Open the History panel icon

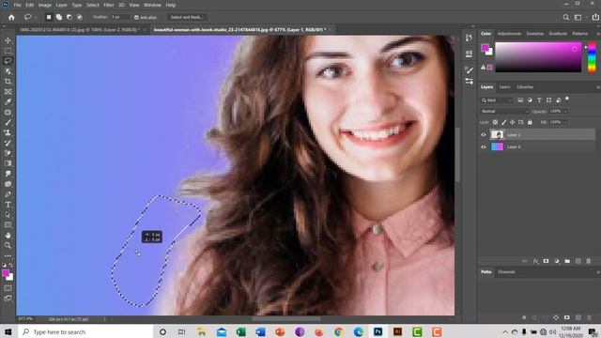tap(469, 38)
